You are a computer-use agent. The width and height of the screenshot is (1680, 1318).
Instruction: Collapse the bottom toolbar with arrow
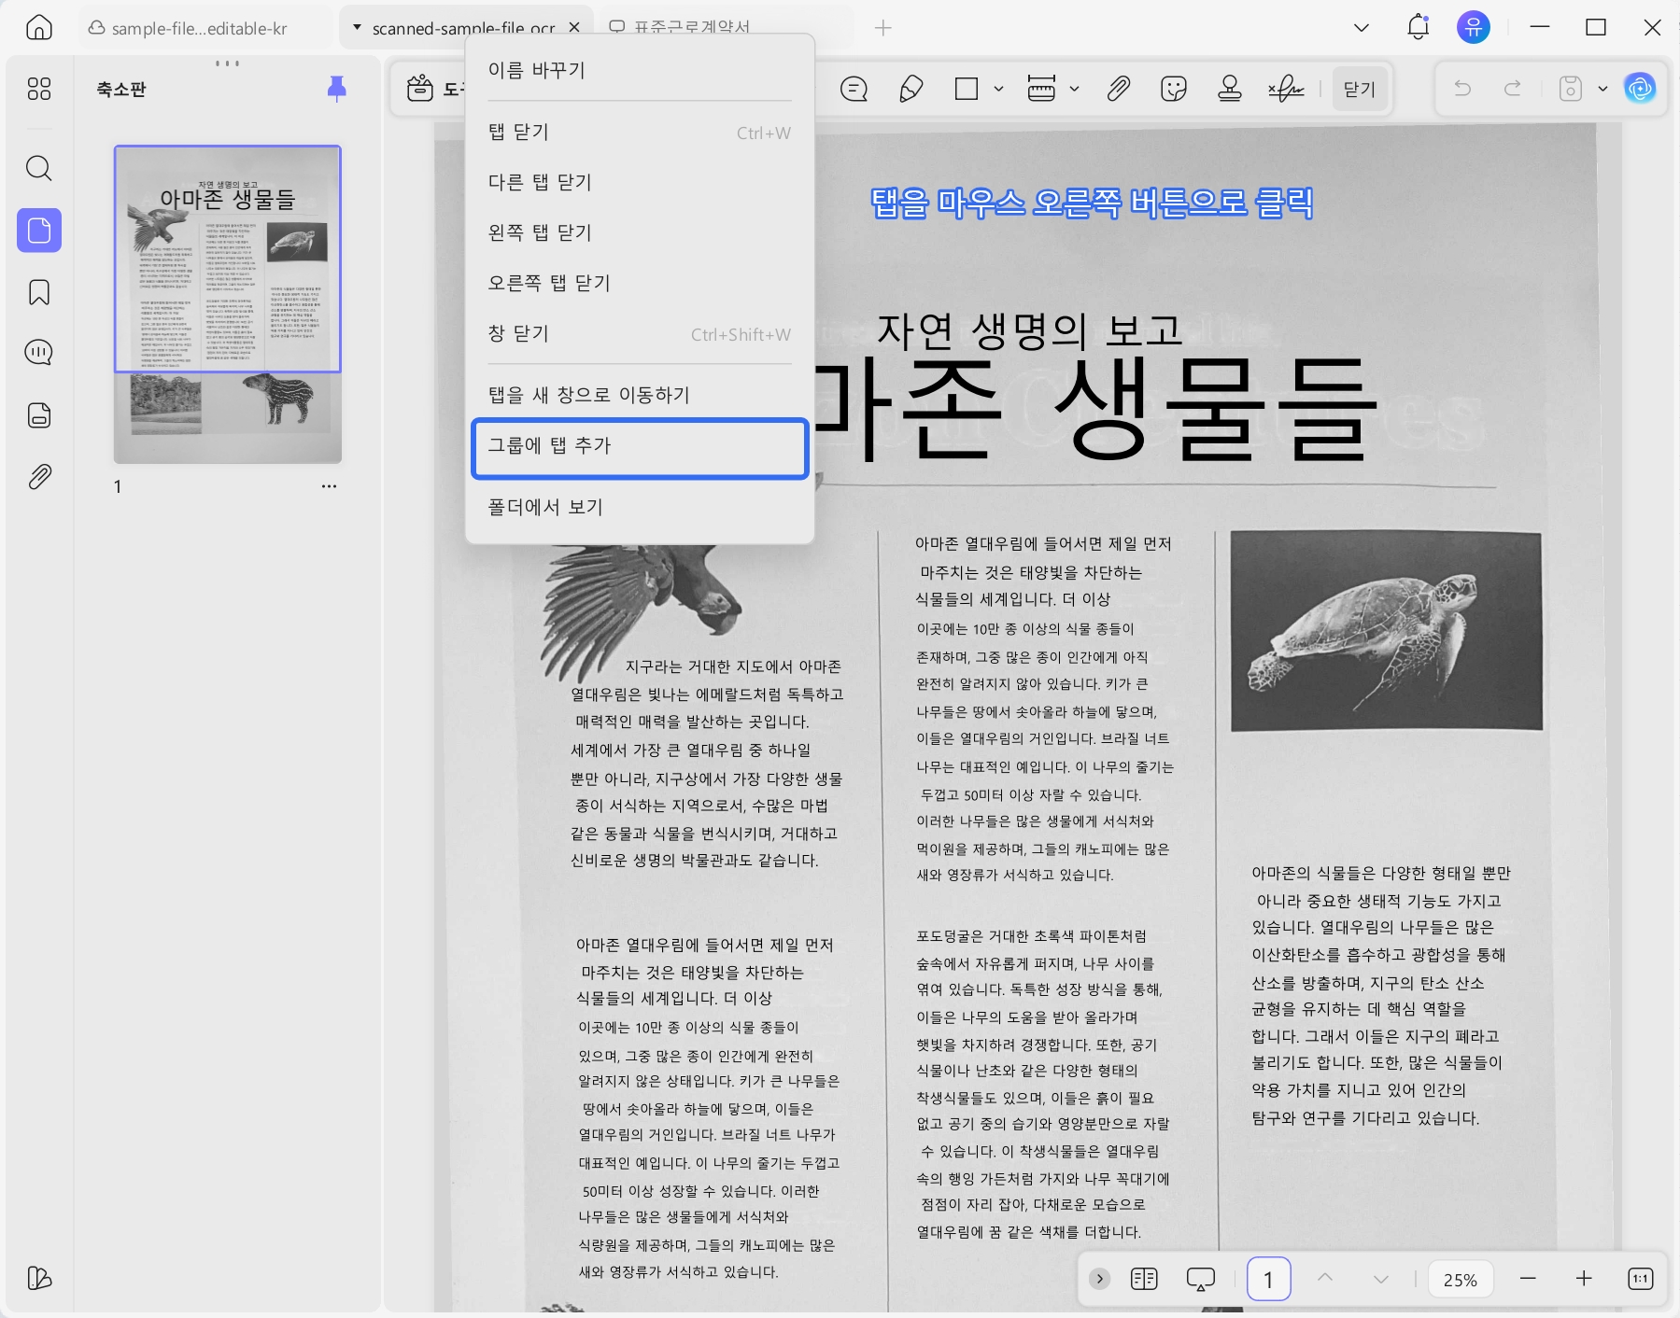(x=1100, y=1279)
